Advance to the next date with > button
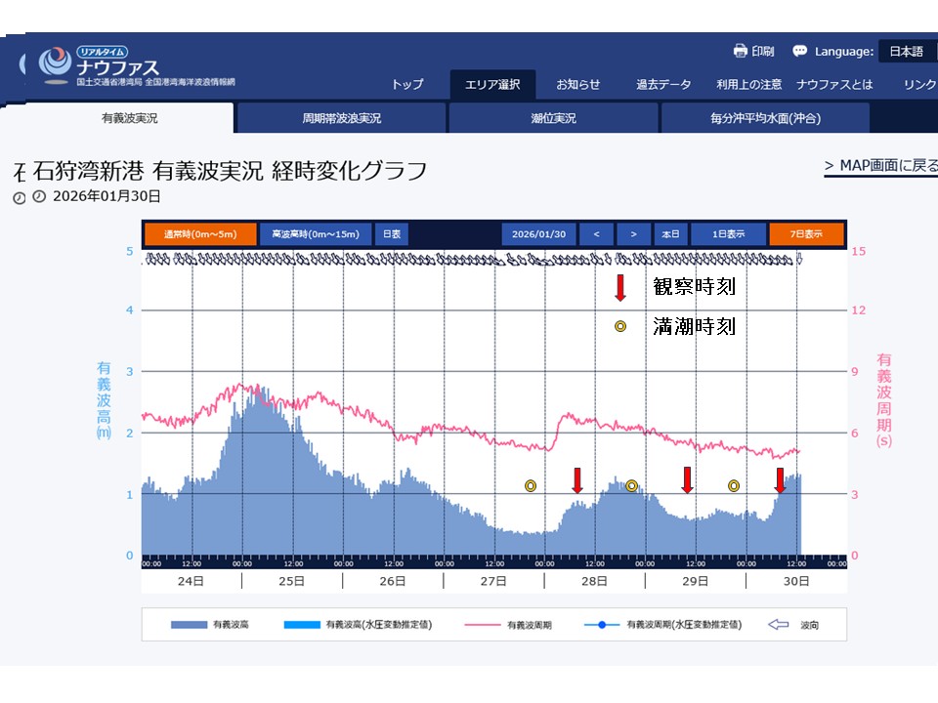This screenshot has height=703, width=938. (x=633, y=234)
